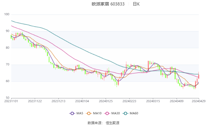This screenshot has height=125, width=207.
Task: Click the y-axis value 80
Action: [8, 48]
